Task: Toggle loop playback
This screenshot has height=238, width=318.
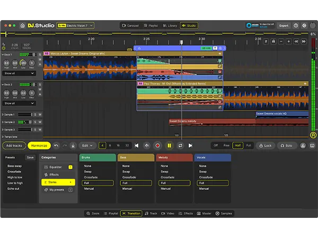Action: [x=180, y=145]
